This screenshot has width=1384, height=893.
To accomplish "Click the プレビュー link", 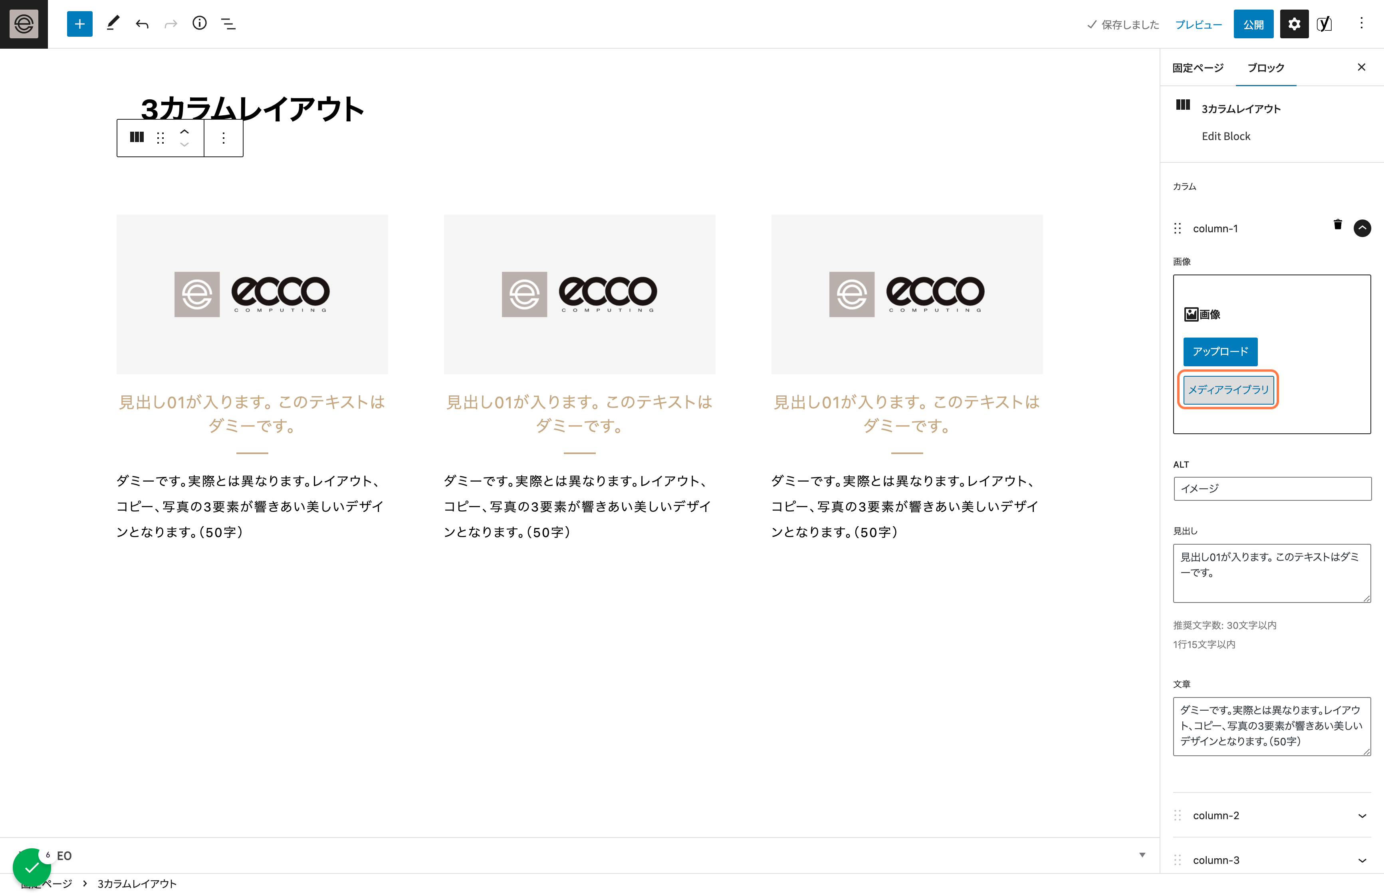I will 1198,24.
